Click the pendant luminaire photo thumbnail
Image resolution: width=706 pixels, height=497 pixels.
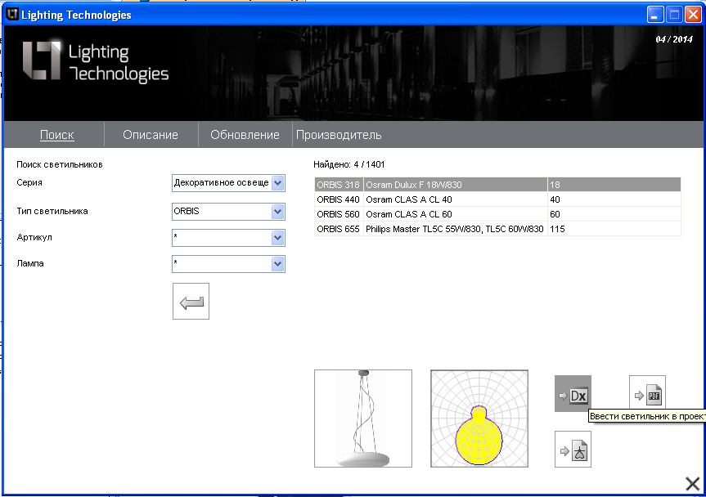(x=363, y=419)
